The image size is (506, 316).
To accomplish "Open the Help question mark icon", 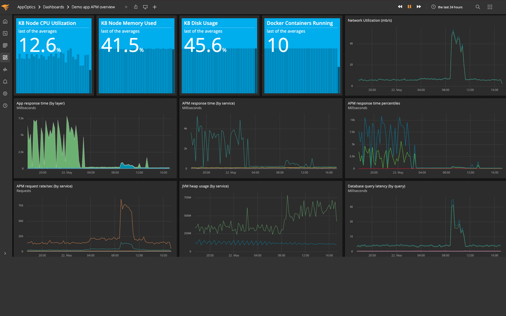I will [5, 106].
